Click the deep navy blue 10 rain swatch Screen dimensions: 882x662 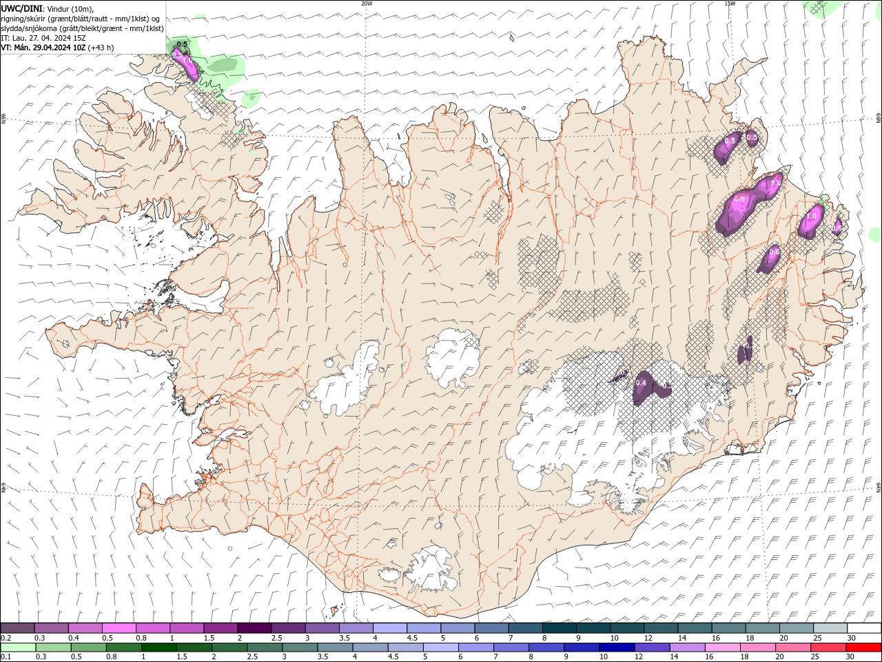[616, 648]
